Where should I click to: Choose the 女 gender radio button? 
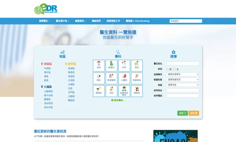coord(174,70)
